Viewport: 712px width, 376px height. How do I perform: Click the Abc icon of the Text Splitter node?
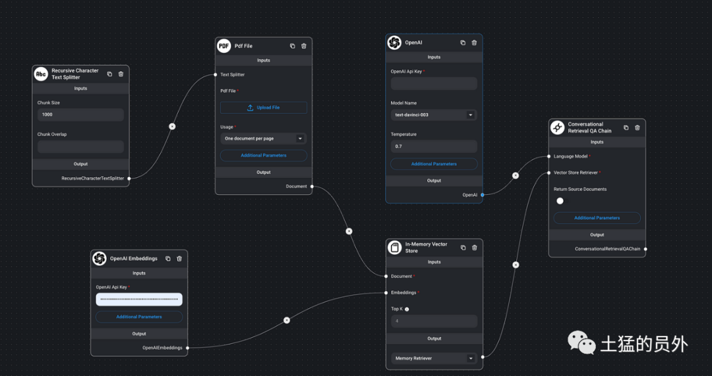tap(41, 74)
